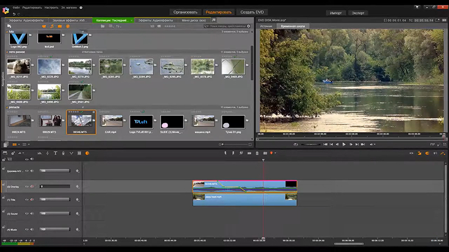449x252 pixels.
Task: Toggle PIP mode in player
Action: (432, 144)
